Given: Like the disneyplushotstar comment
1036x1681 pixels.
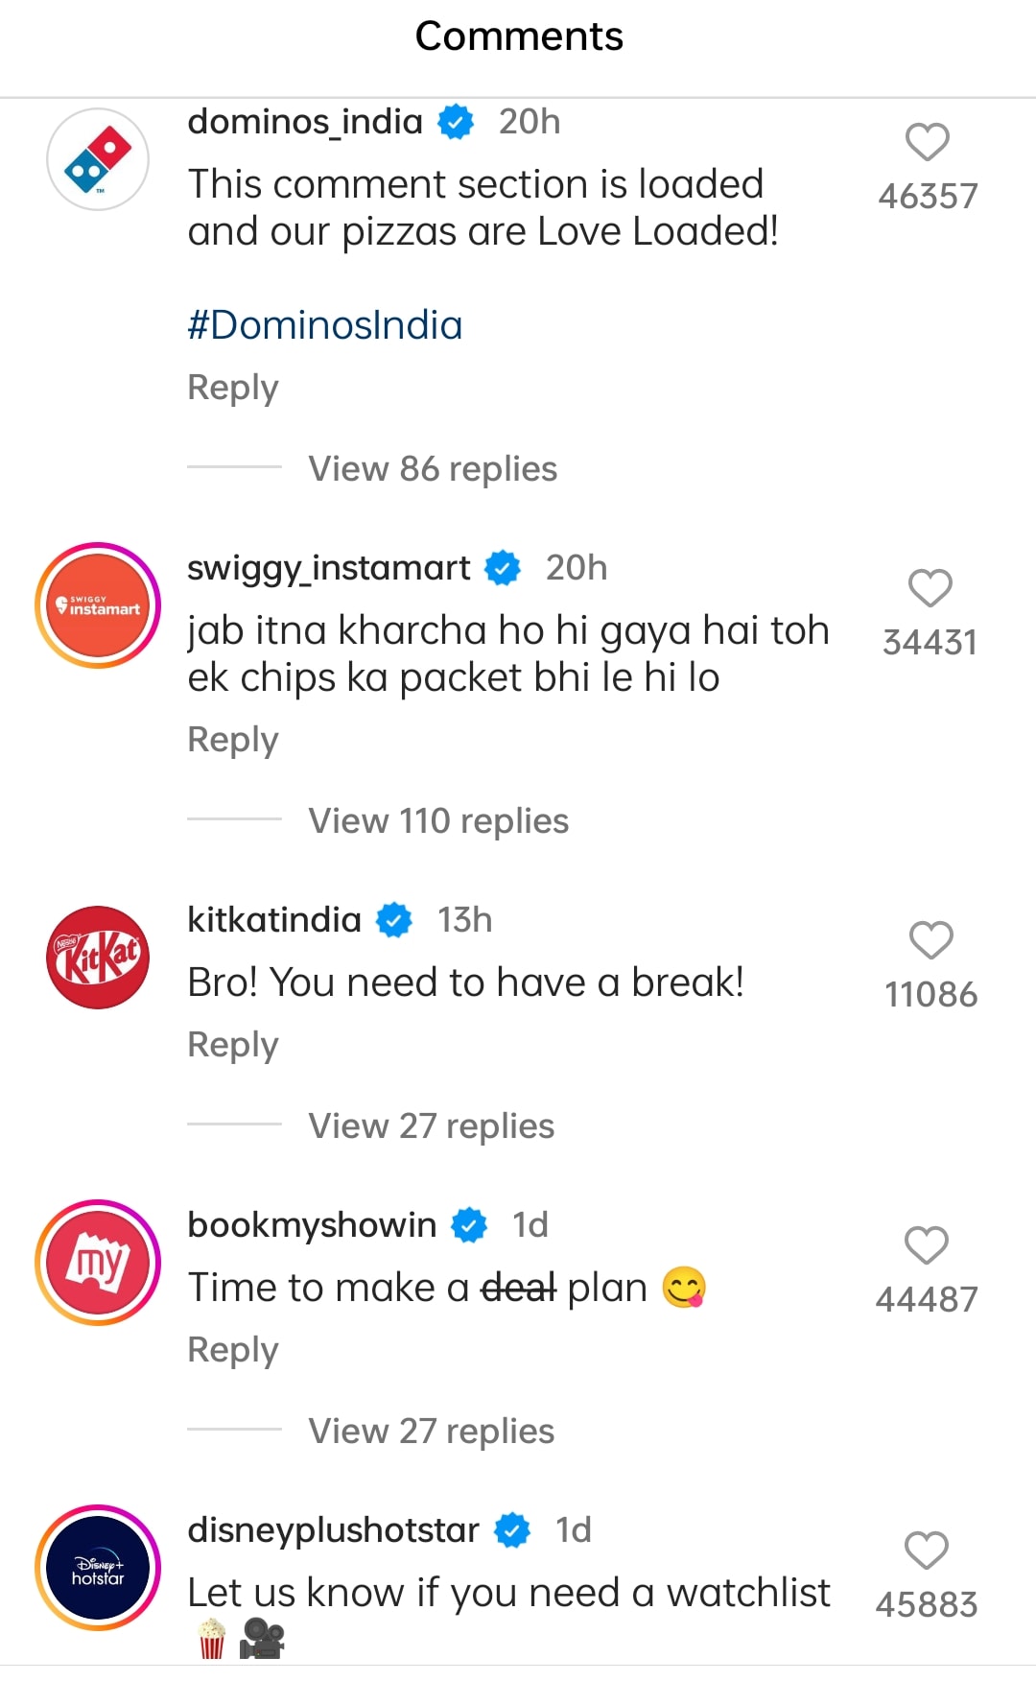Looking at the screenshot, I should point(926,1551).
